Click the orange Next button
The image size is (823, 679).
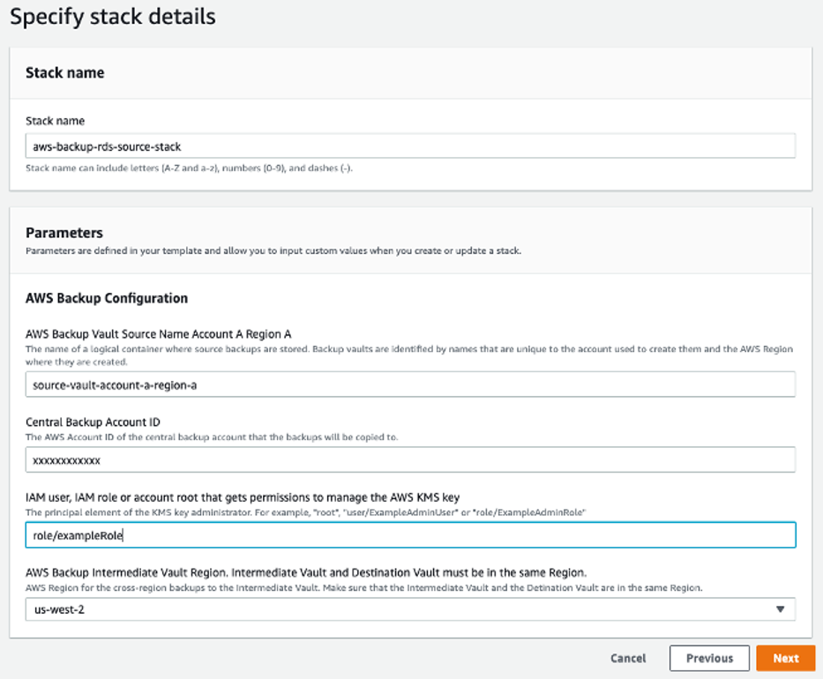point(785,658)
